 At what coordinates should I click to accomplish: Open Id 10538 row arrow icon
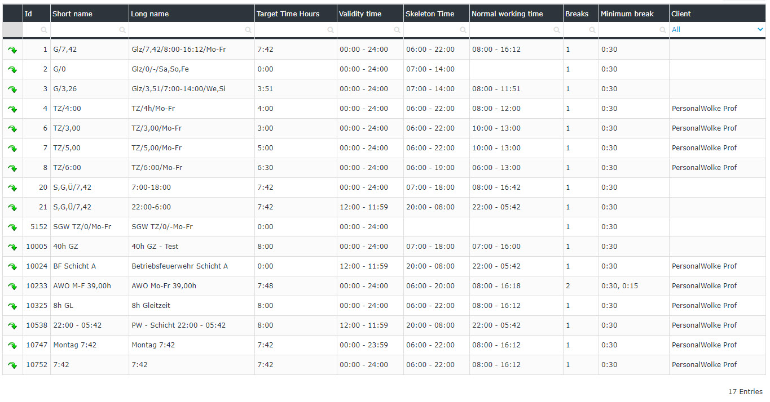click(x=12, y=326)
